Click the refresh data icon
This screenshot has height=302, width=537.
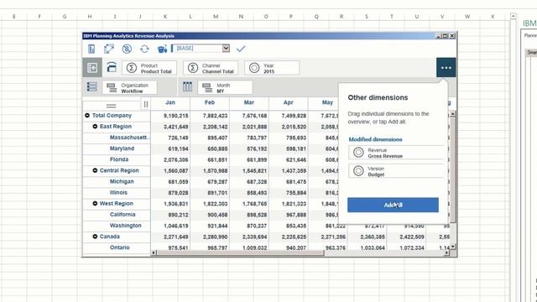pos(144,49)
